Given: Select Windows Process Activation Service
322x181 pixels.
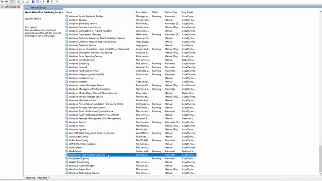Looking at the screenshot, I should 131,107.
